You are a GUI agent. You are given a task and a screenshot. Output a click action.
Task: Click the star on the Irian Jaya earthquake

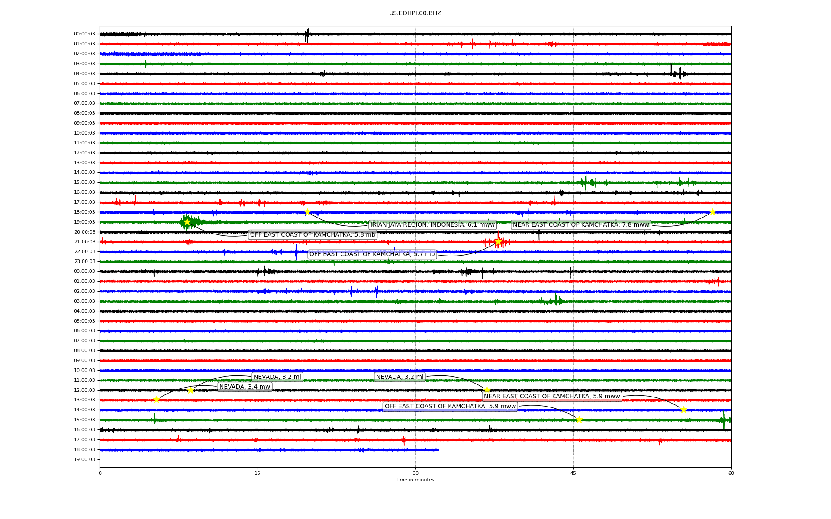(x=307, y=212)
